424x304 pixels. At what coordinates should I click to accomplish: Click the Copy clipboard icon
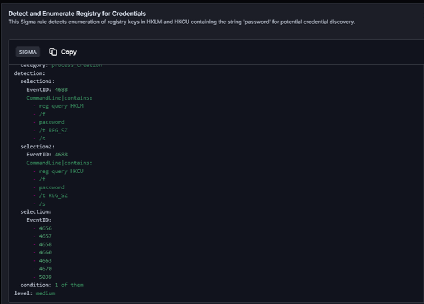(x=53, y=52)
